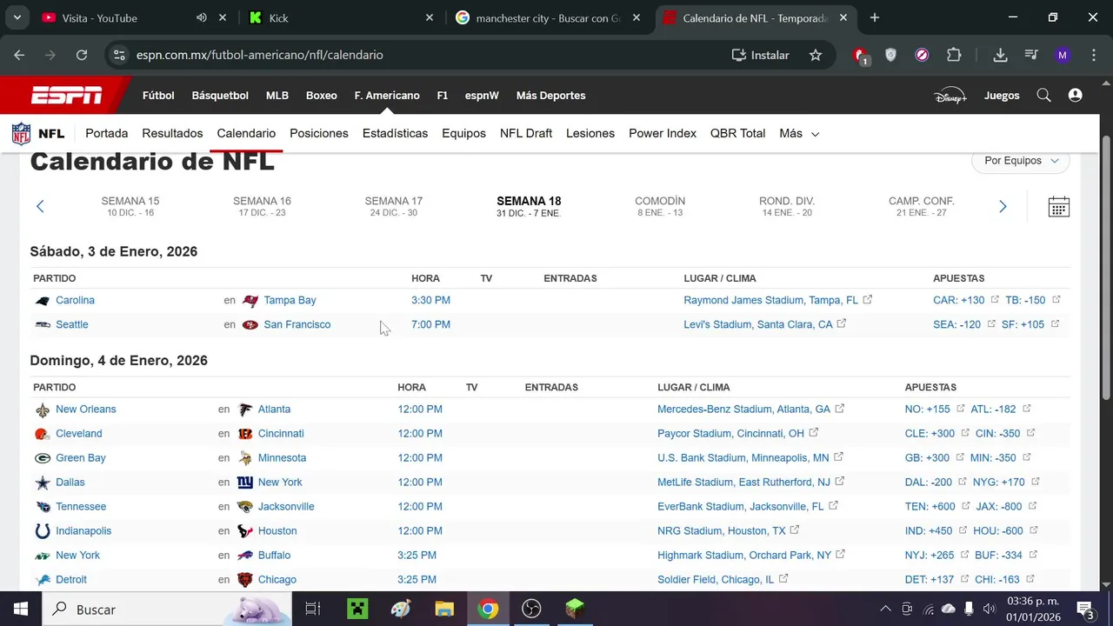Open the MetLife Stadium, East Rutherford link
The height and width of the screenshot is (626, 1113).
click(743, 482)
